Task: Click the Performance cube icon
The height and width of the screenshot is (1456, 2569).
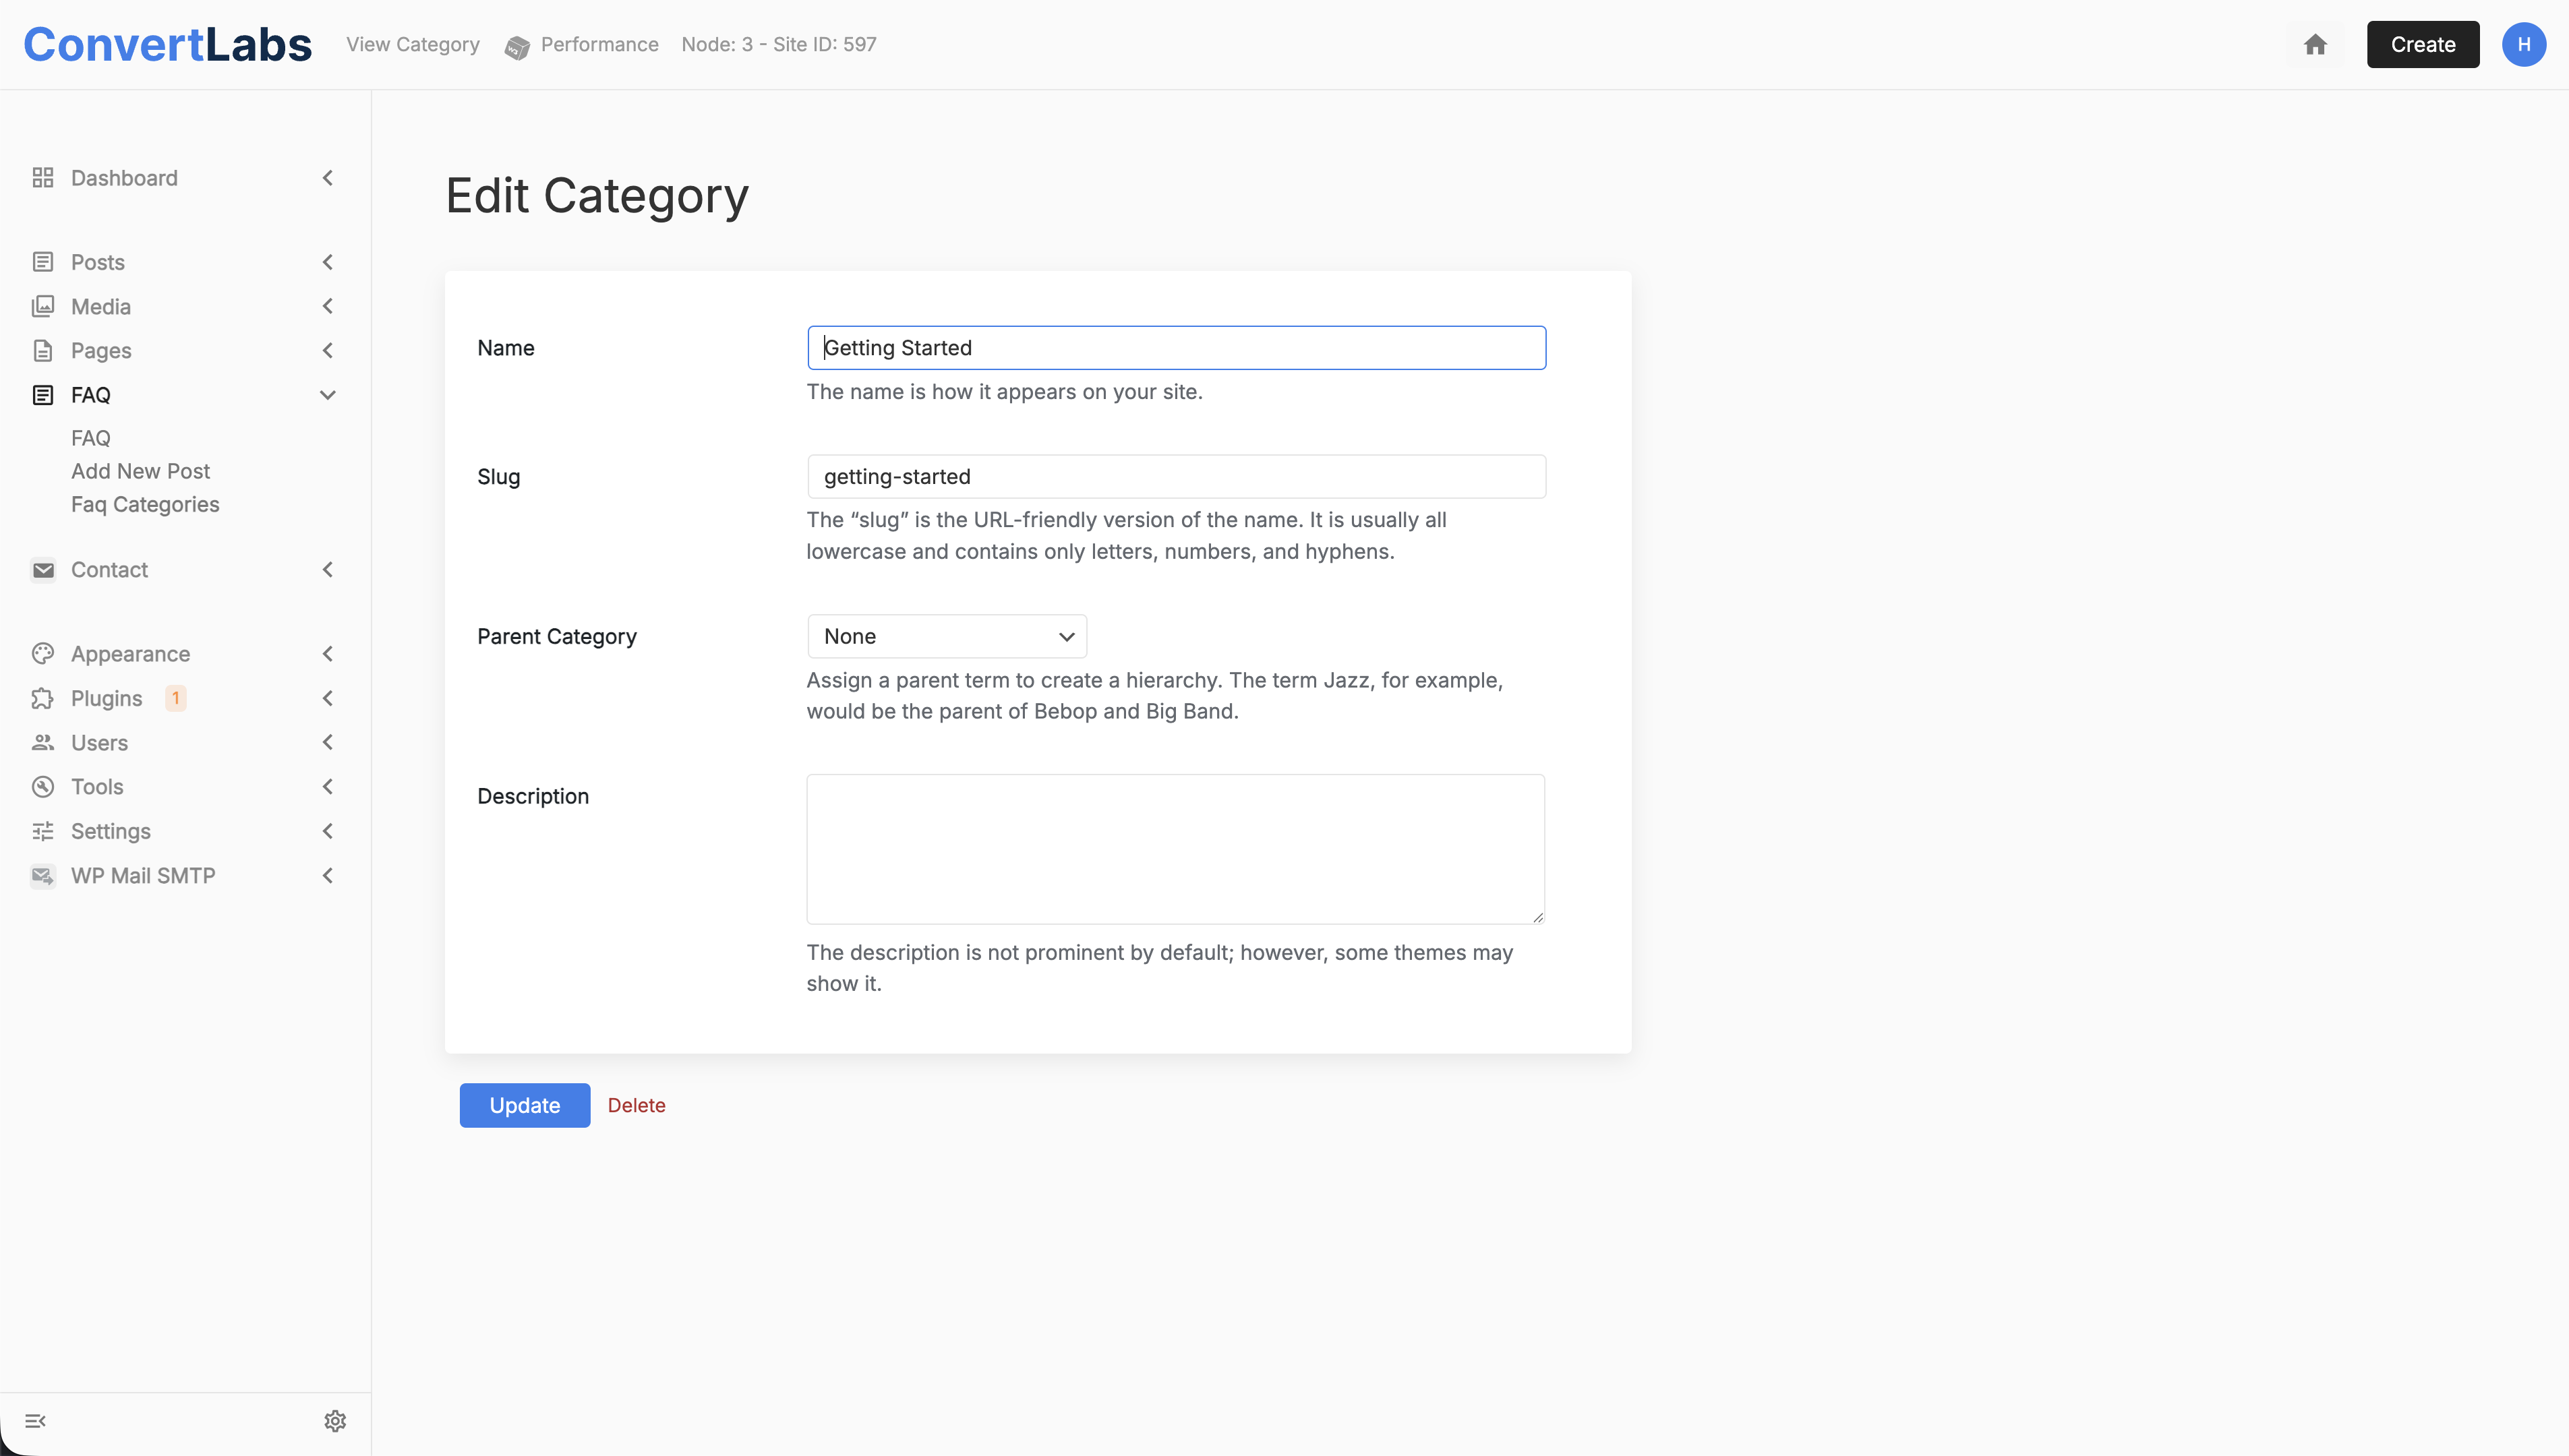Action: click(517, 47)
